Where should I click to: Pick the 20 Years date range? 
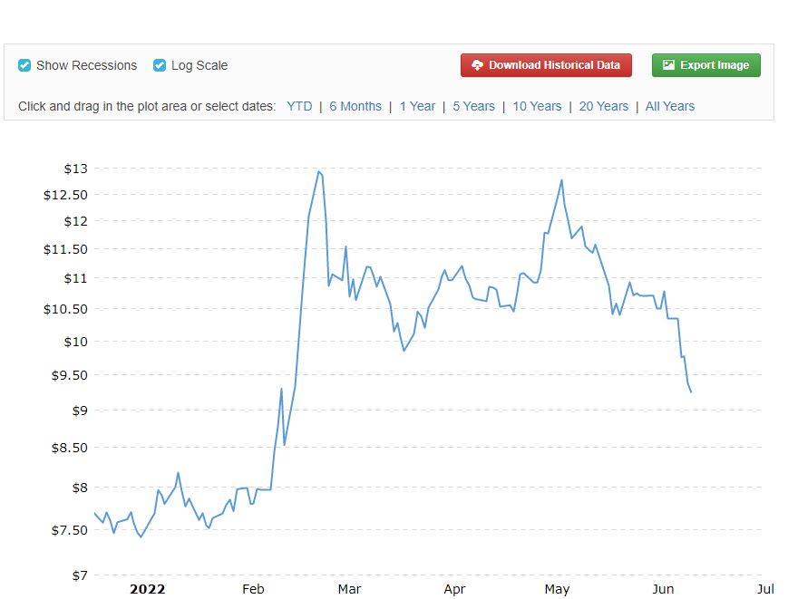tap(604, 106)
